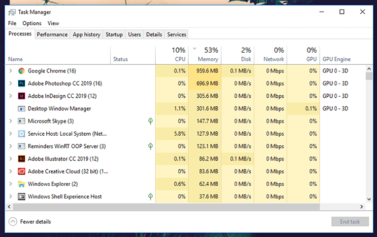Expand the Windows Shell Experience Host row
The image size is (377, 237).
(11, 196)
